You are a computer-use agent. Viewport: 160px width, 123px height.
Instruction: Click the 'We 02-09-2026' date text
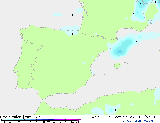(x=106, y=117)
